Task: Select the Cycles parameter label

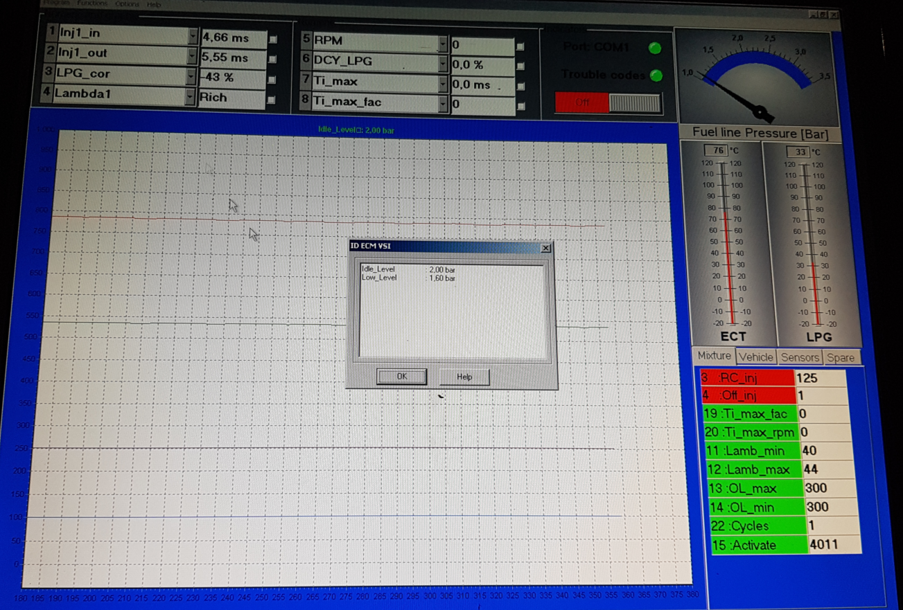Action: pyautogui.click(x=759, y=526)
